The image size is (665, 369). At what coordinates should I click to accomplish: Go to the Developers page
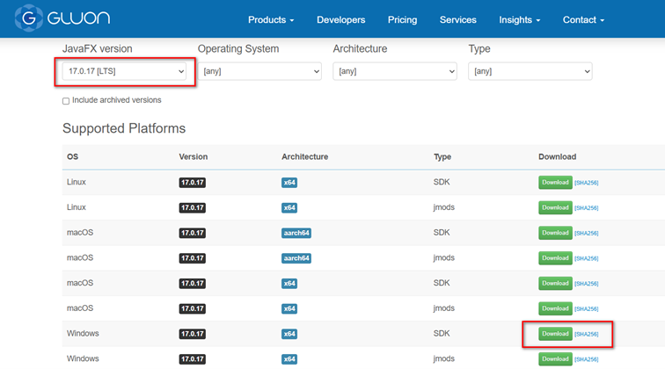(x=340, y=19)
